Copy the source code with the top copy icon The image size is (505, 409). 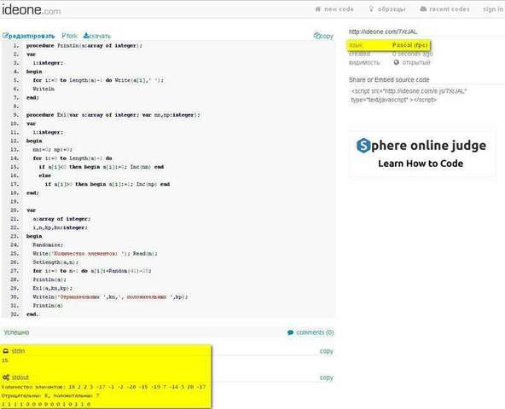click(x=316, y=36)
